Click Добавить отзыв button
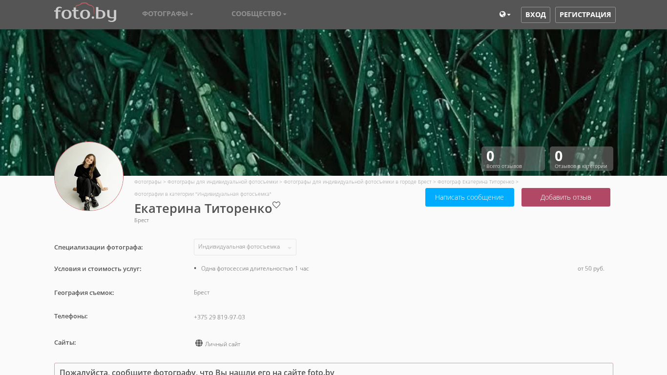The height and width of the screenshot is (375, 667). [x=566, y=197]
